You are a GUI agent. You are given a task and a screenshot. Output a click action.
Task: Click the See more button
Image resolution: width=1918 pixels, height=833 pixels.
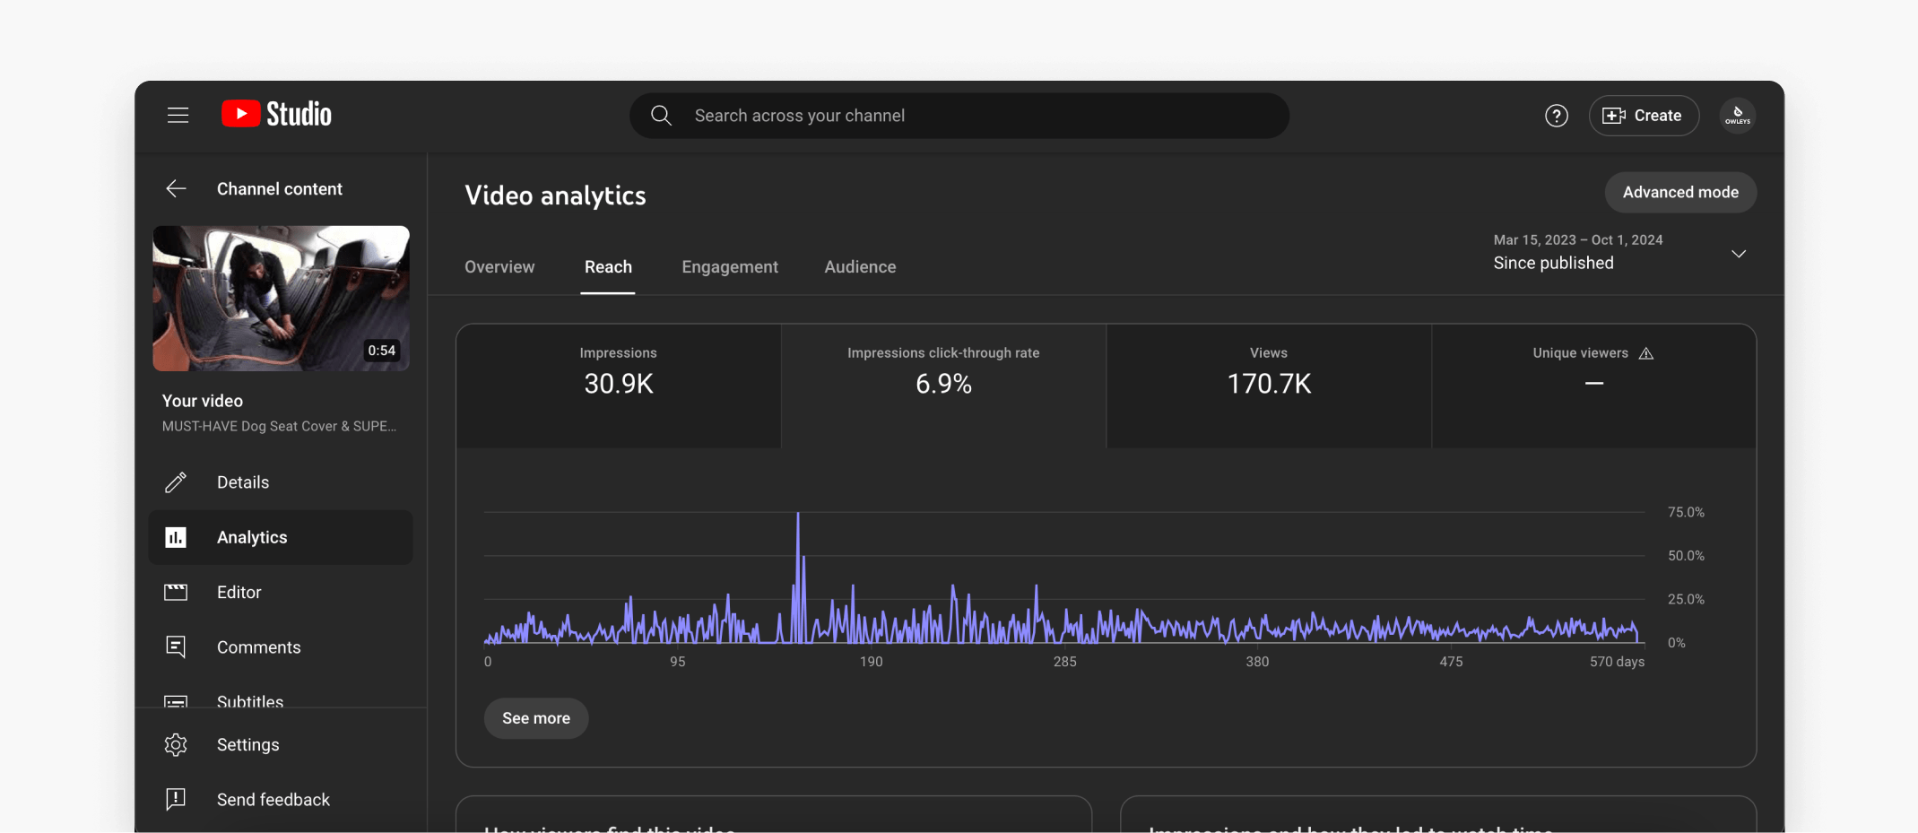tap(535, 718)
